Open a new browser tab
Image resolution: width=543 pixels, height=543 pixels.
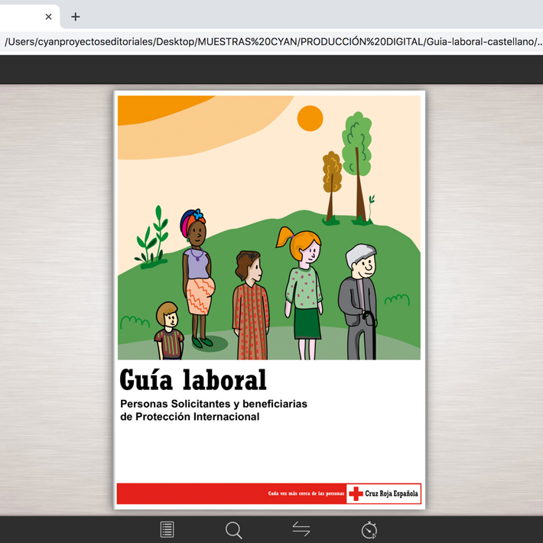click(75, 17)
